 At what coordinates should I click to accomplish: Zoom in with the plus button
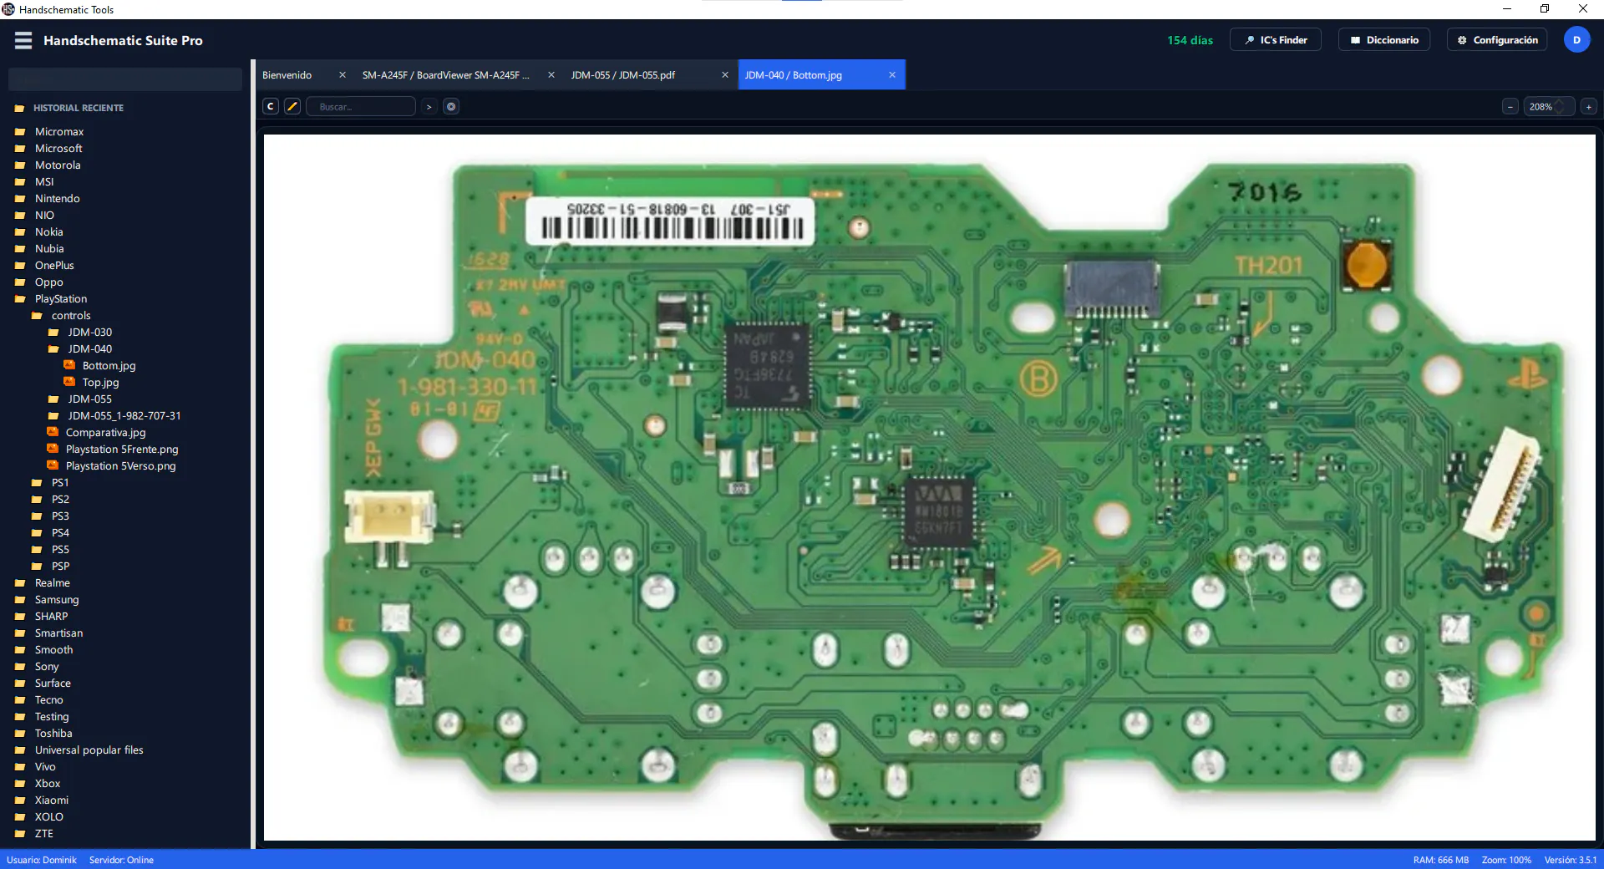1589,106
